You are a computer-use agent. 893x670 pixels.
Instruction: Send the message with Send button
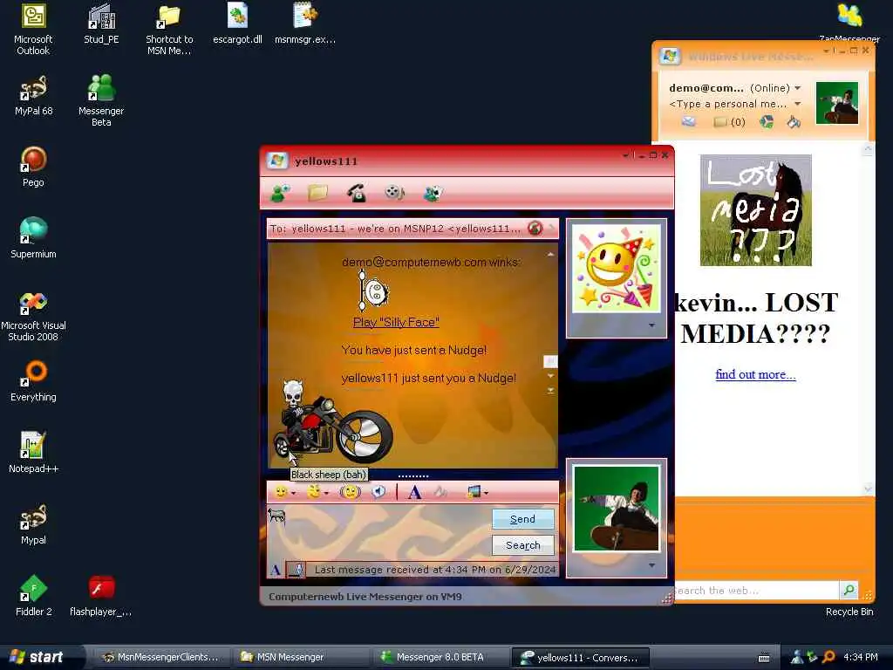pos(523,519)
